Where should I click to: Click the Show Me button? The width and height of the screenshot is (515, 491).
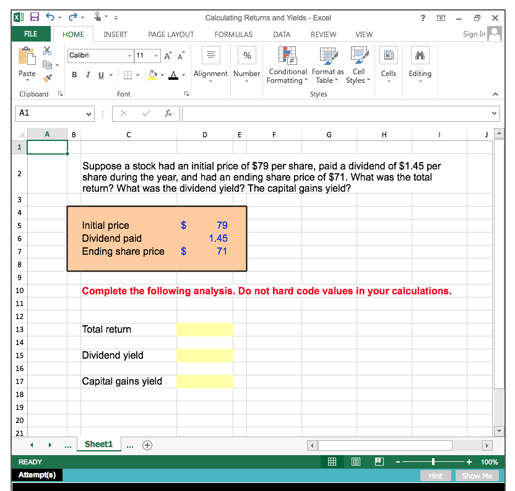(x=477, y=476)
